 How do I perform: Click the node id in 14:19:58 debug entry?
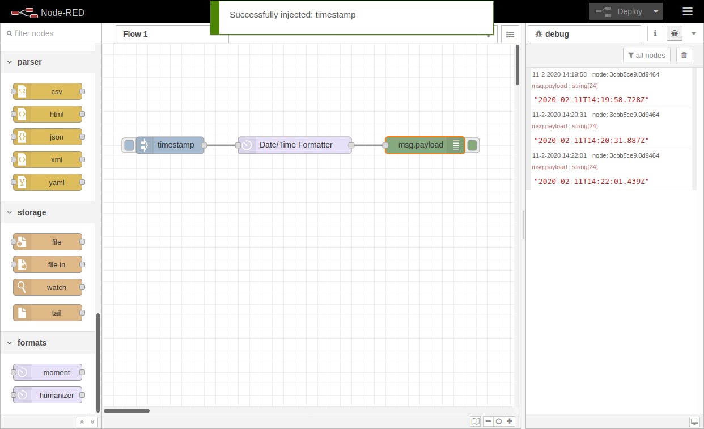click(x=626, y=74)
